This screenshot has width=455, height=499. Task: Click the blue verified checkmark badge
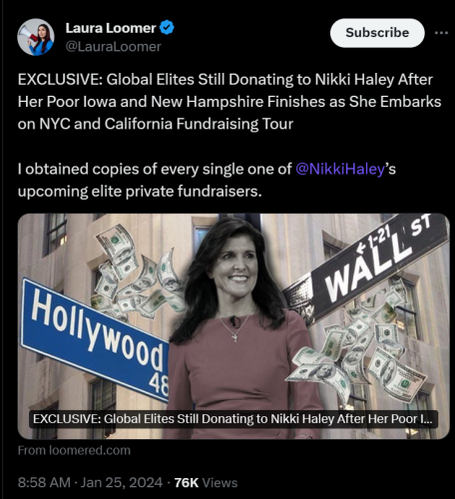pyautogui.click(x=167, y=28)
